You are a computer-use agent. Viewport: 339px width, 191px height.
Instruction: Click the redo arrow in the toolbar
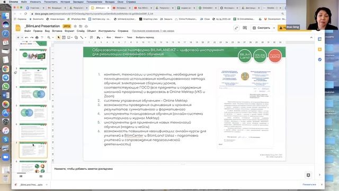coord(32,38)
